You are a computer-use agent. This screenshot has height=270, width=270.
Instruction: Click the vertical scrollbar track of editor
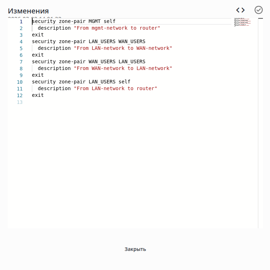coord(260,123)
